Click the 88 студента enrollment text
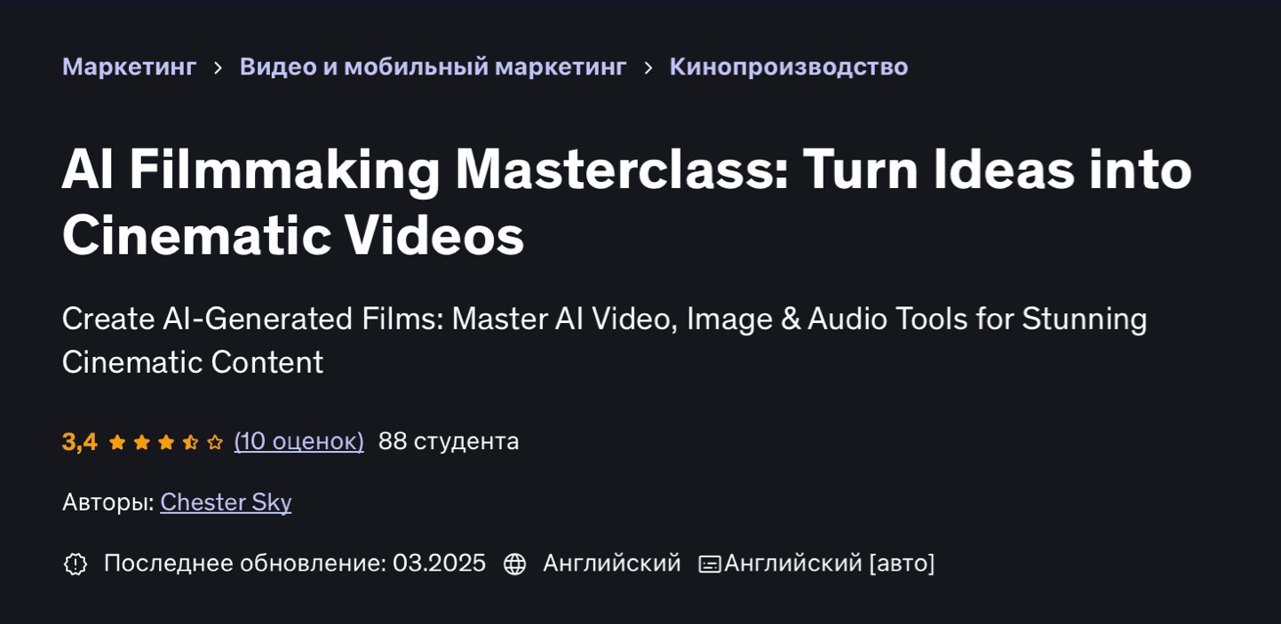The height and width of the screenshot is (624, 1281). pyautogui.click(x=448, y=441)
